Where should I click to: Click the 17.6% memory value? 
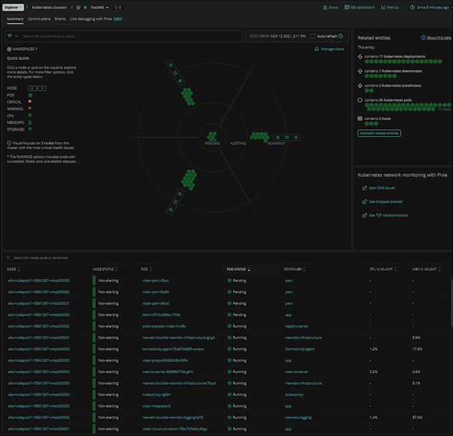click(417, 349)
